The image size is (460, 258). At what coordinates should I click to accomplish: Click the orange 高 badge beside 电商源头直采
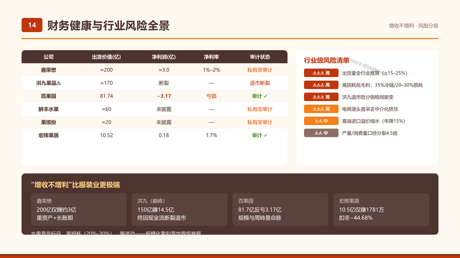coord(321,109)
